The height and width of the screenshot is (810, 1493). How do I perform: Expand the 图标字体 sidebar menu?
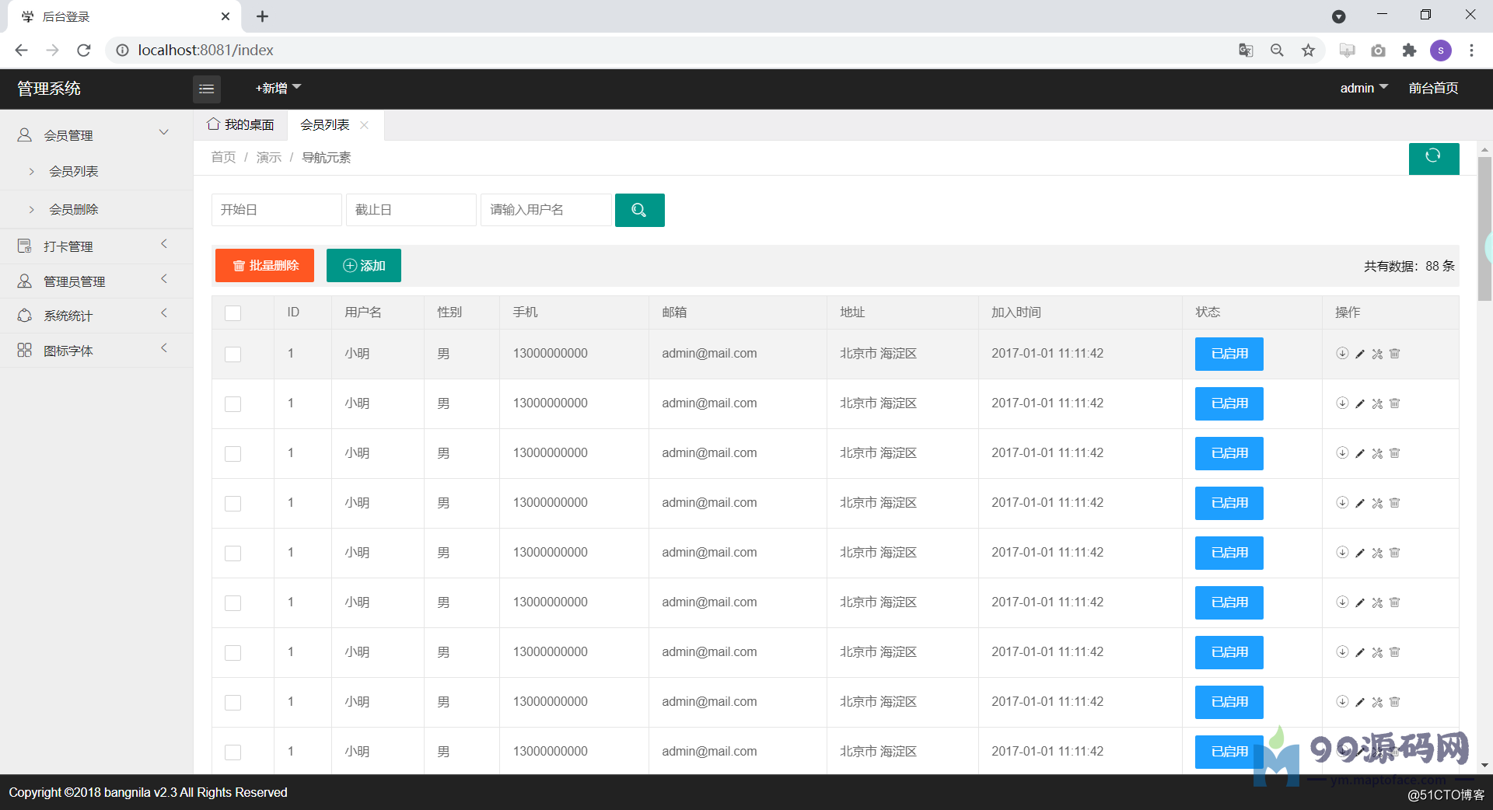click(x=96, y=351)
